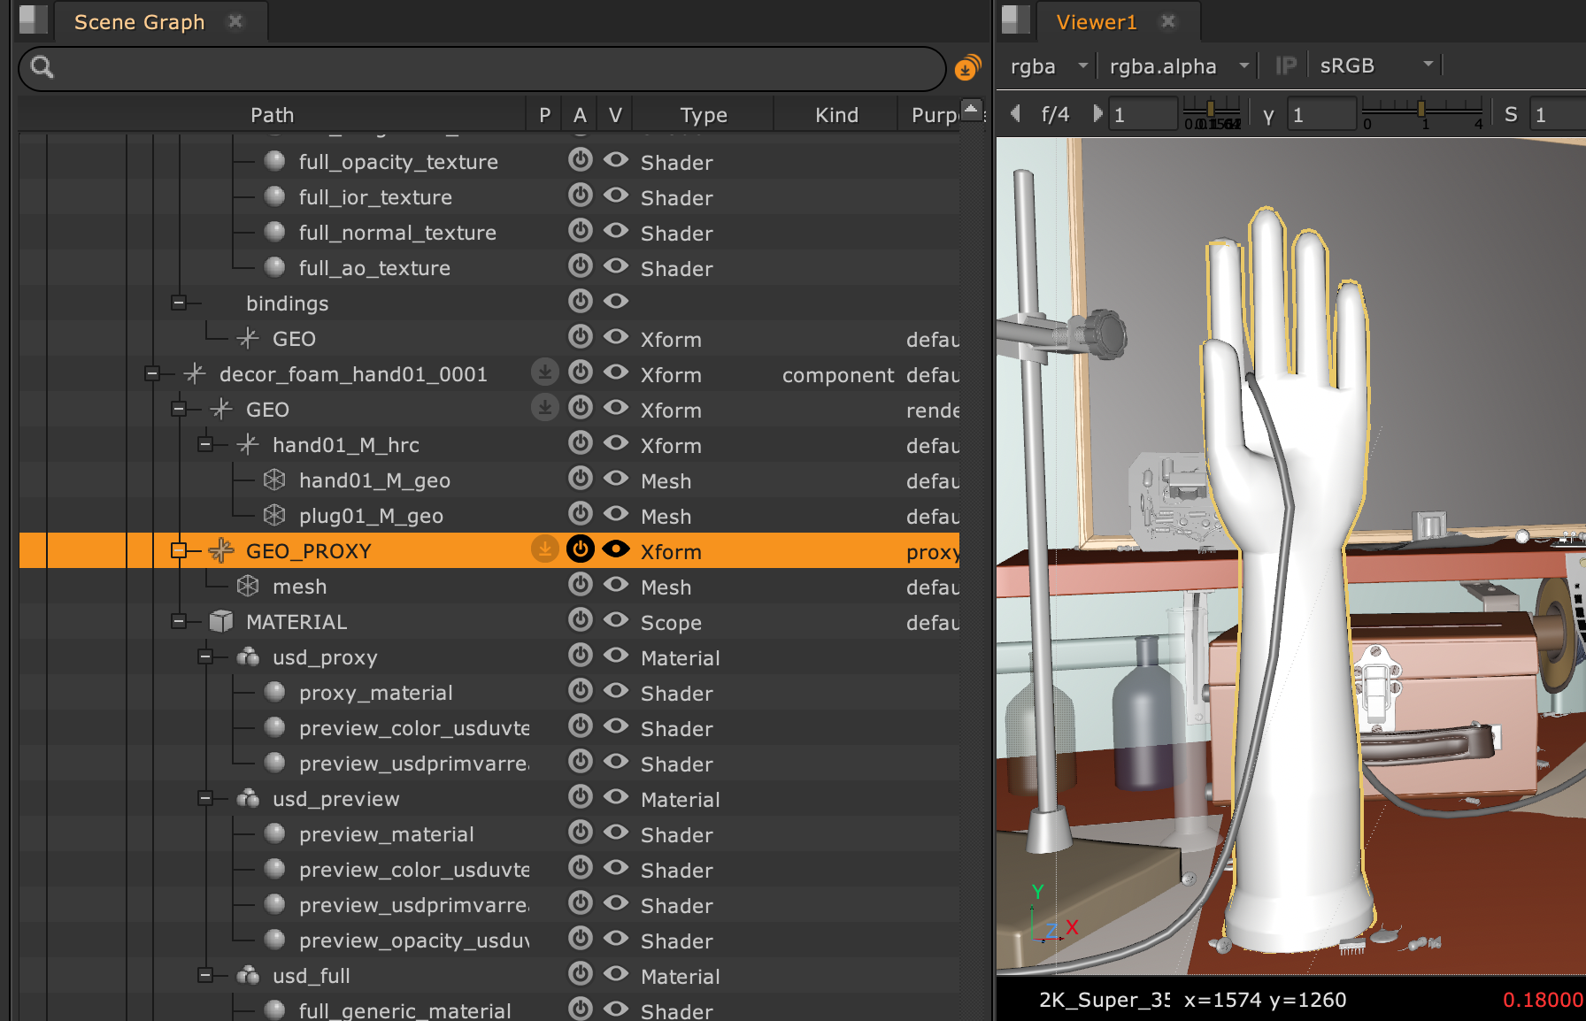
Task: Hide full_opacity_texture using its eye icon
Action: click(616, 160)
